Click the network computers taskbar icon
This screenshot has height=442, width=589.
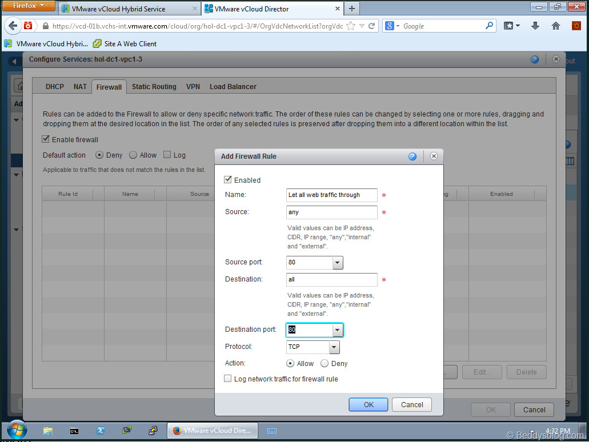pos(127,431)
